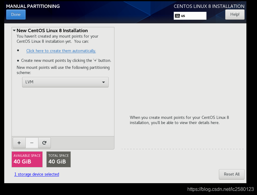Select the us keyboard layout indicator
This screenshot has height=195, width=257.
pyautogui.click(x=190, y=16)
